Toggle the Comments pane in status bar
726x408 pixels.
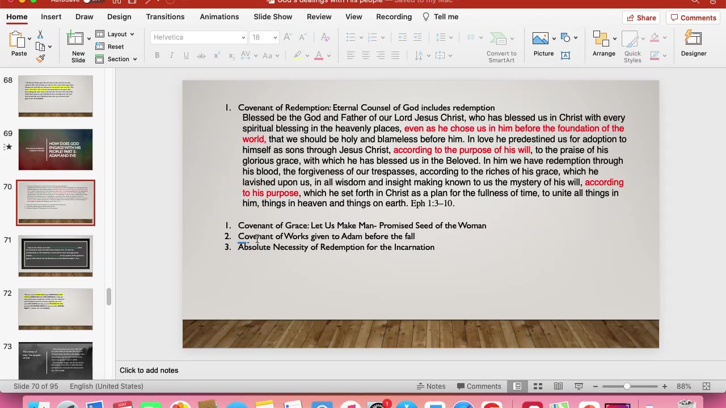(x=479, y=386)
